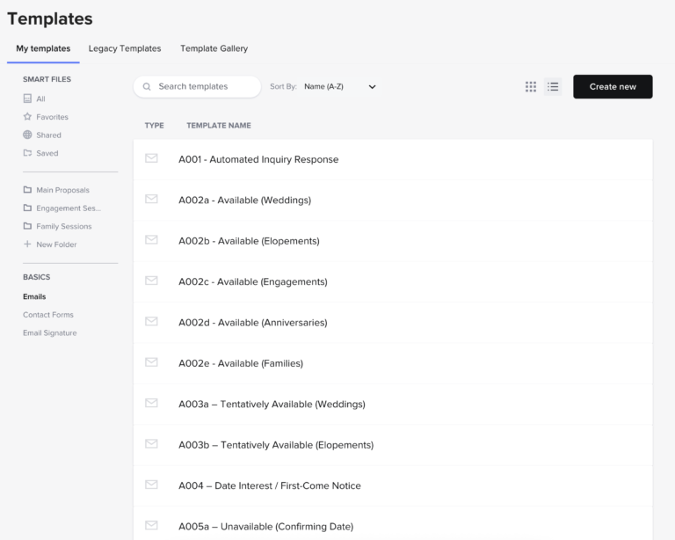This screenshot has width=675, height=540.
Task: Click envelope icon for A003a Tentatively Available (Weddings)
Action: 151,403
